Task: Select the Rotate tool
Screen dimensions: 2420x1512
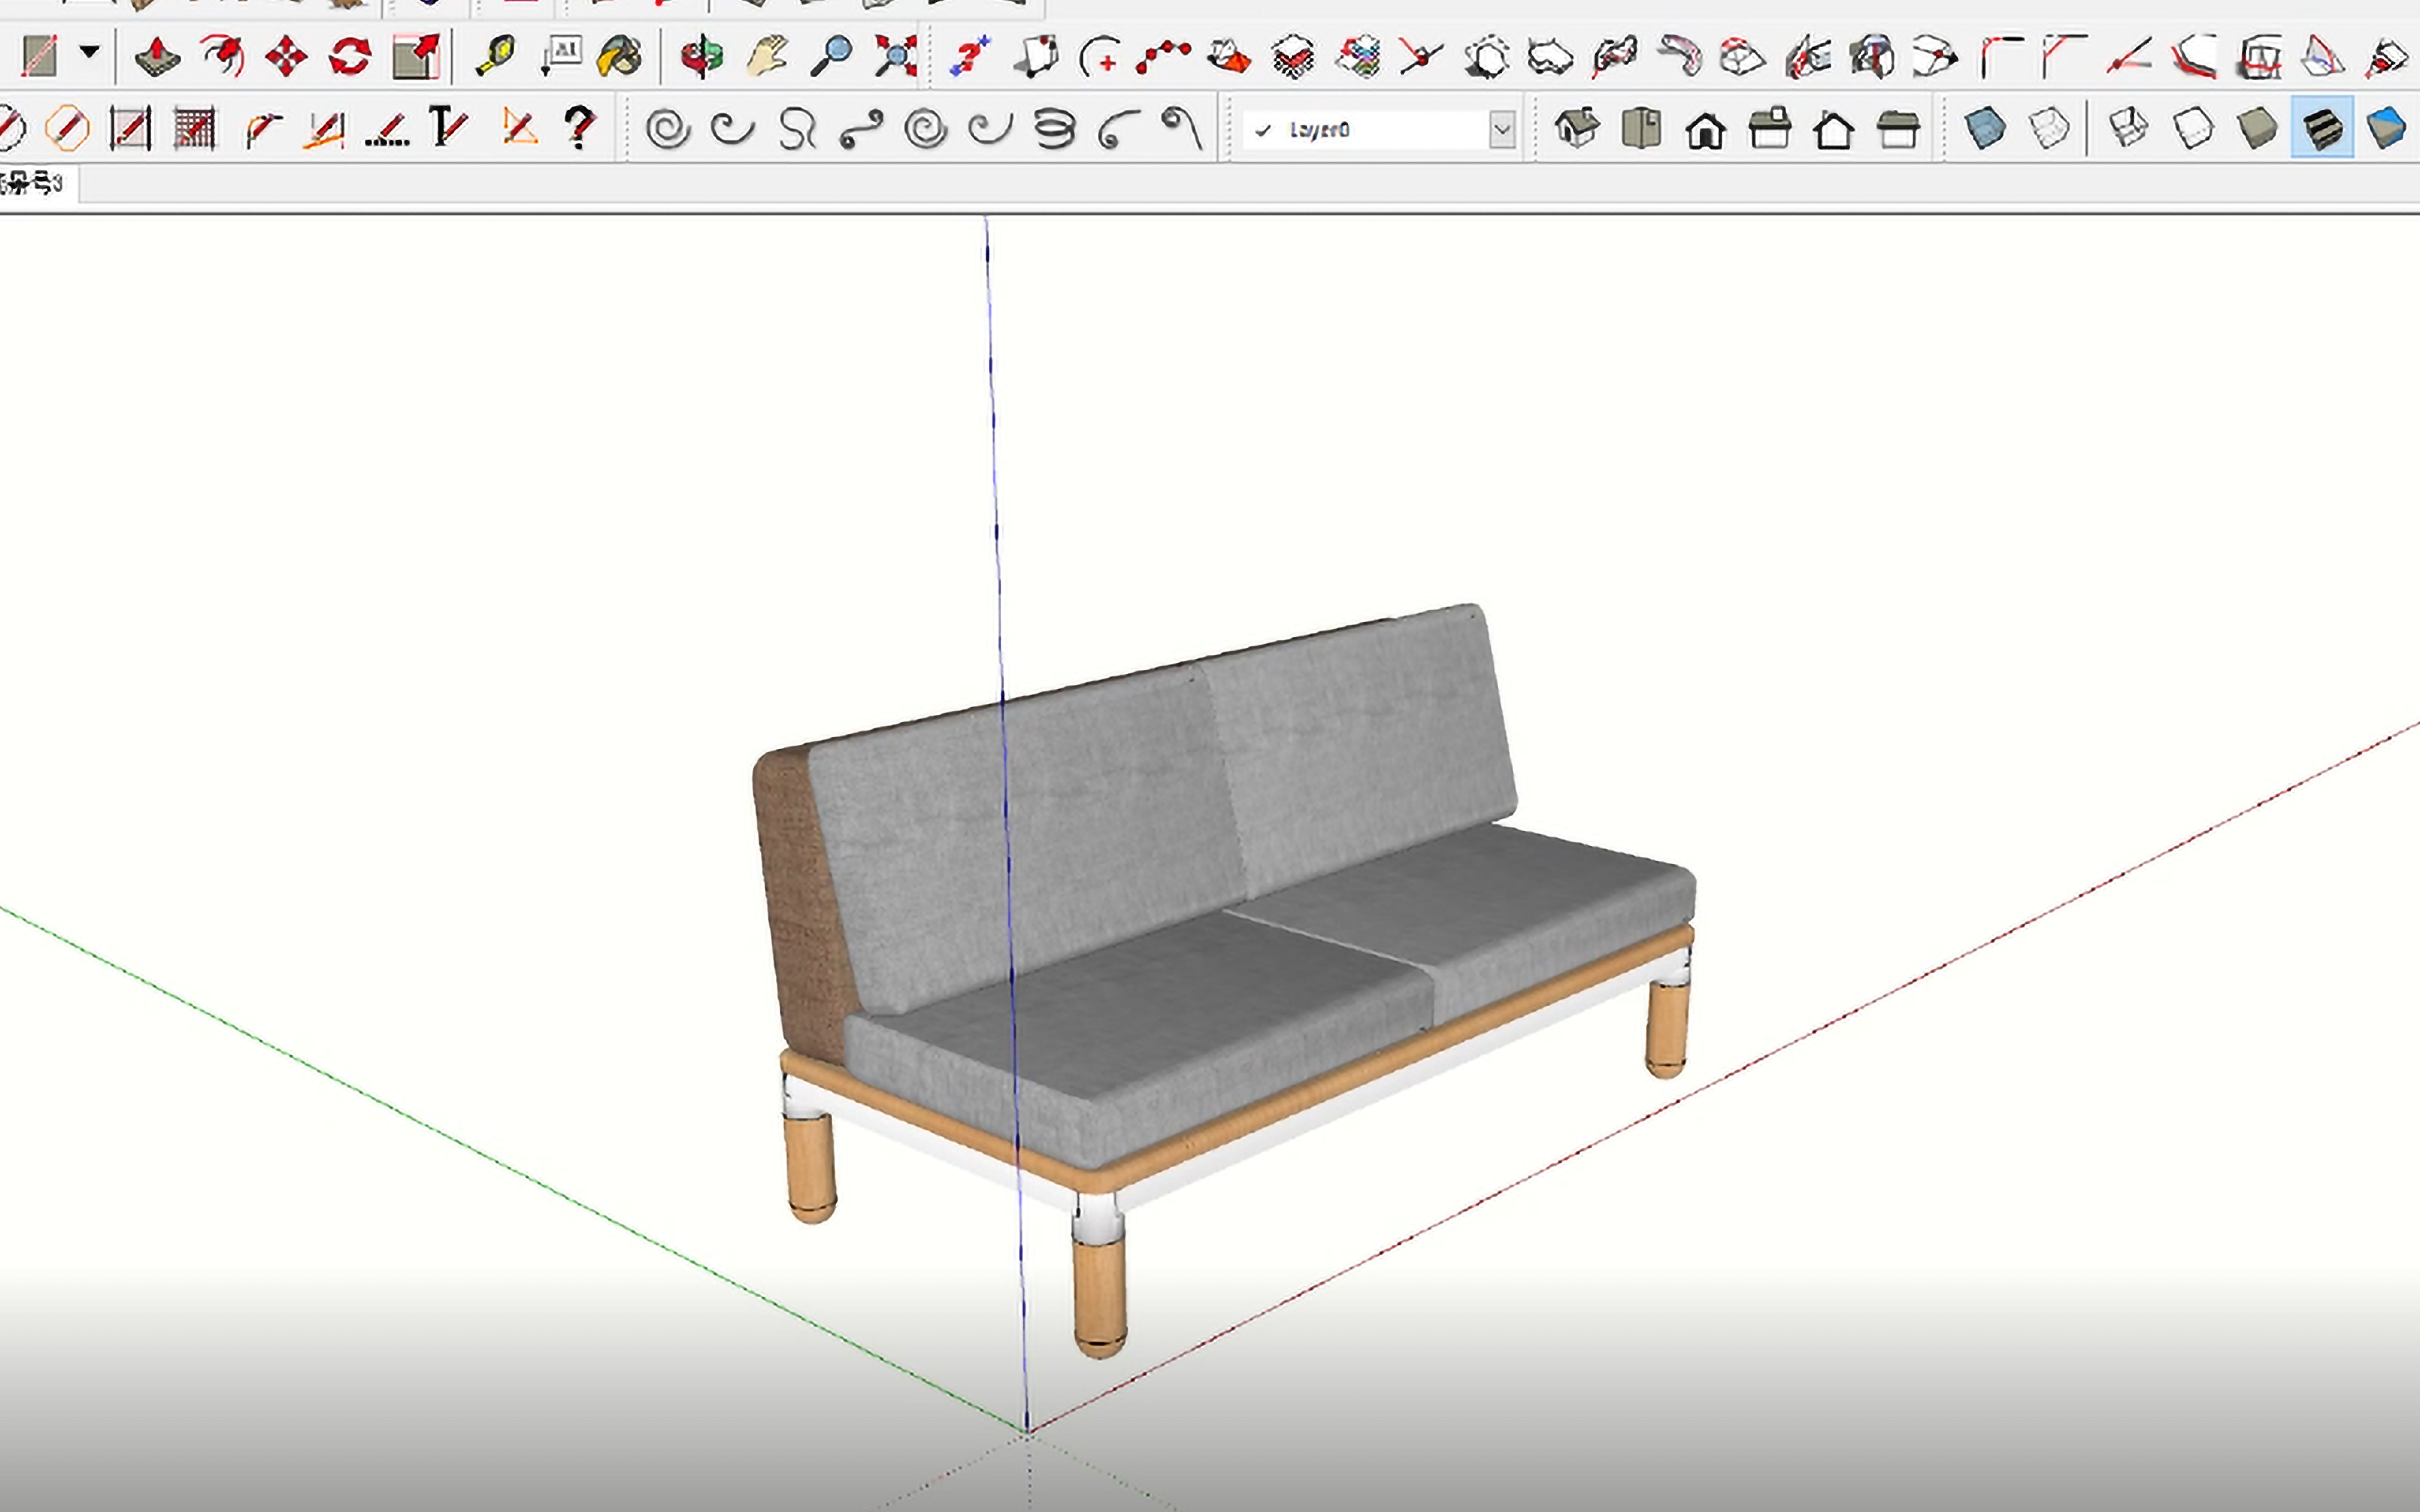Action: [x=350, y=56]
